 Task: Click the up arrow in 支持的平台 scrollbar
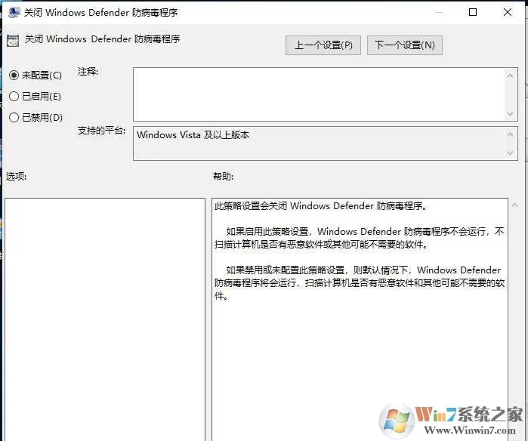pos(510,134)
